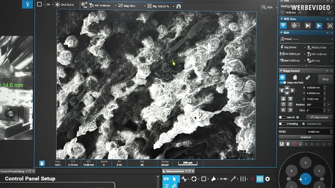Open the Mag 133 x dropdown arrow
Image resolution: width=335 pixels, height=188 pixels.
click(x=145, y=6)
